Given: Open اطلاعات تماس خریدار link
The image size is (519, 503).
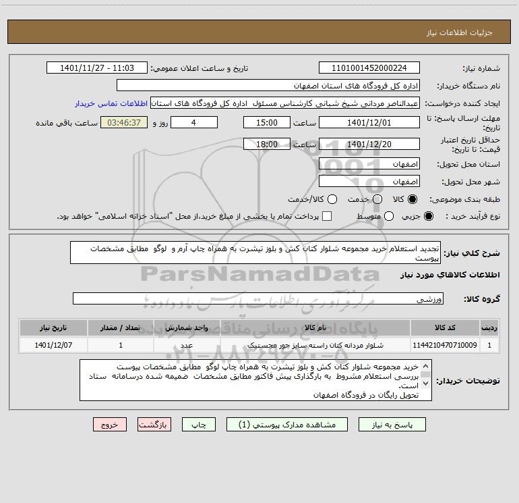Looking at the screenshot, I should click(111, 103).
